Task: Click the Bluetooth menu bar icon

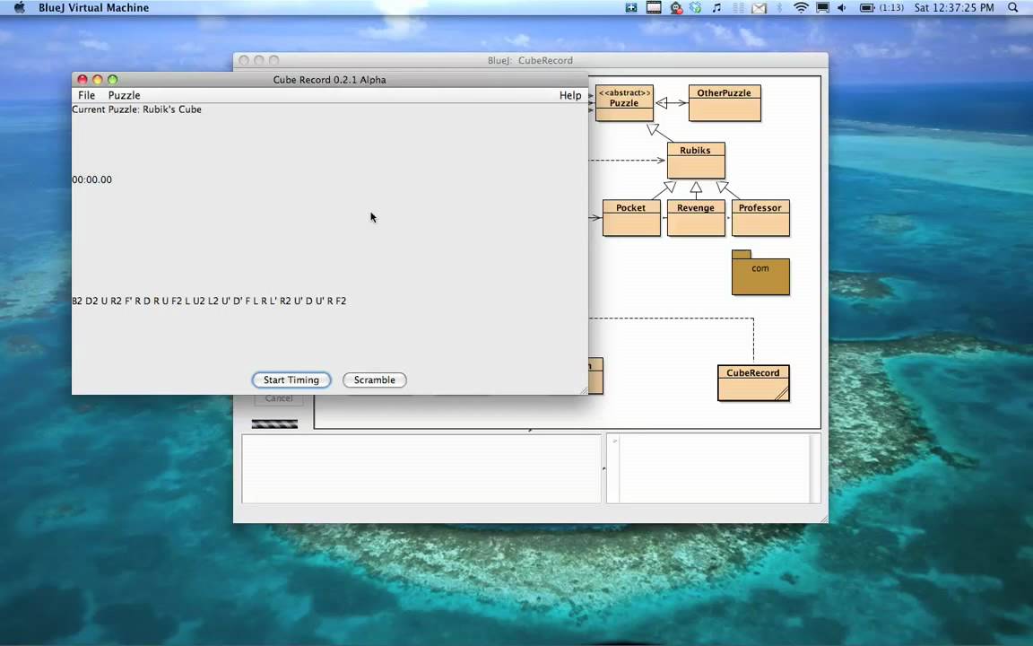Action: (x=779, y=8)
